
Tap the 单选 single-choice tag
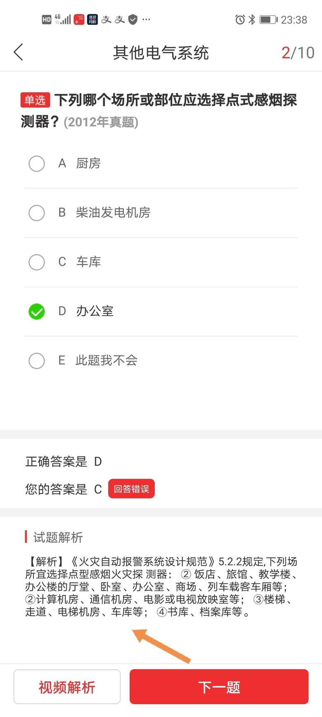[x=35, y=100]
